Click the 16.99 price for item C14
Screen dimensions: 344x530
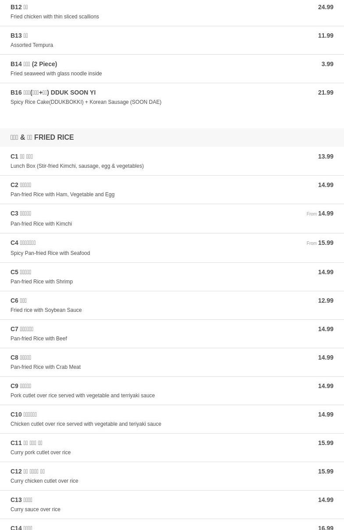(x=326, y=527)
